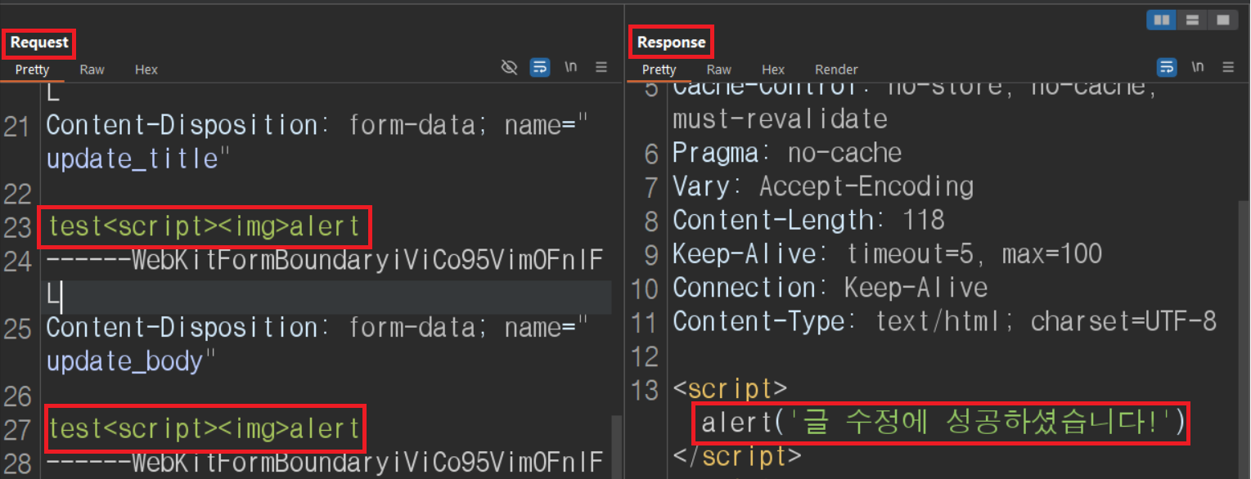Switch Response view to Pretty tab
1251x479 pixels.
pyautogui.click(x=659, y=69)
